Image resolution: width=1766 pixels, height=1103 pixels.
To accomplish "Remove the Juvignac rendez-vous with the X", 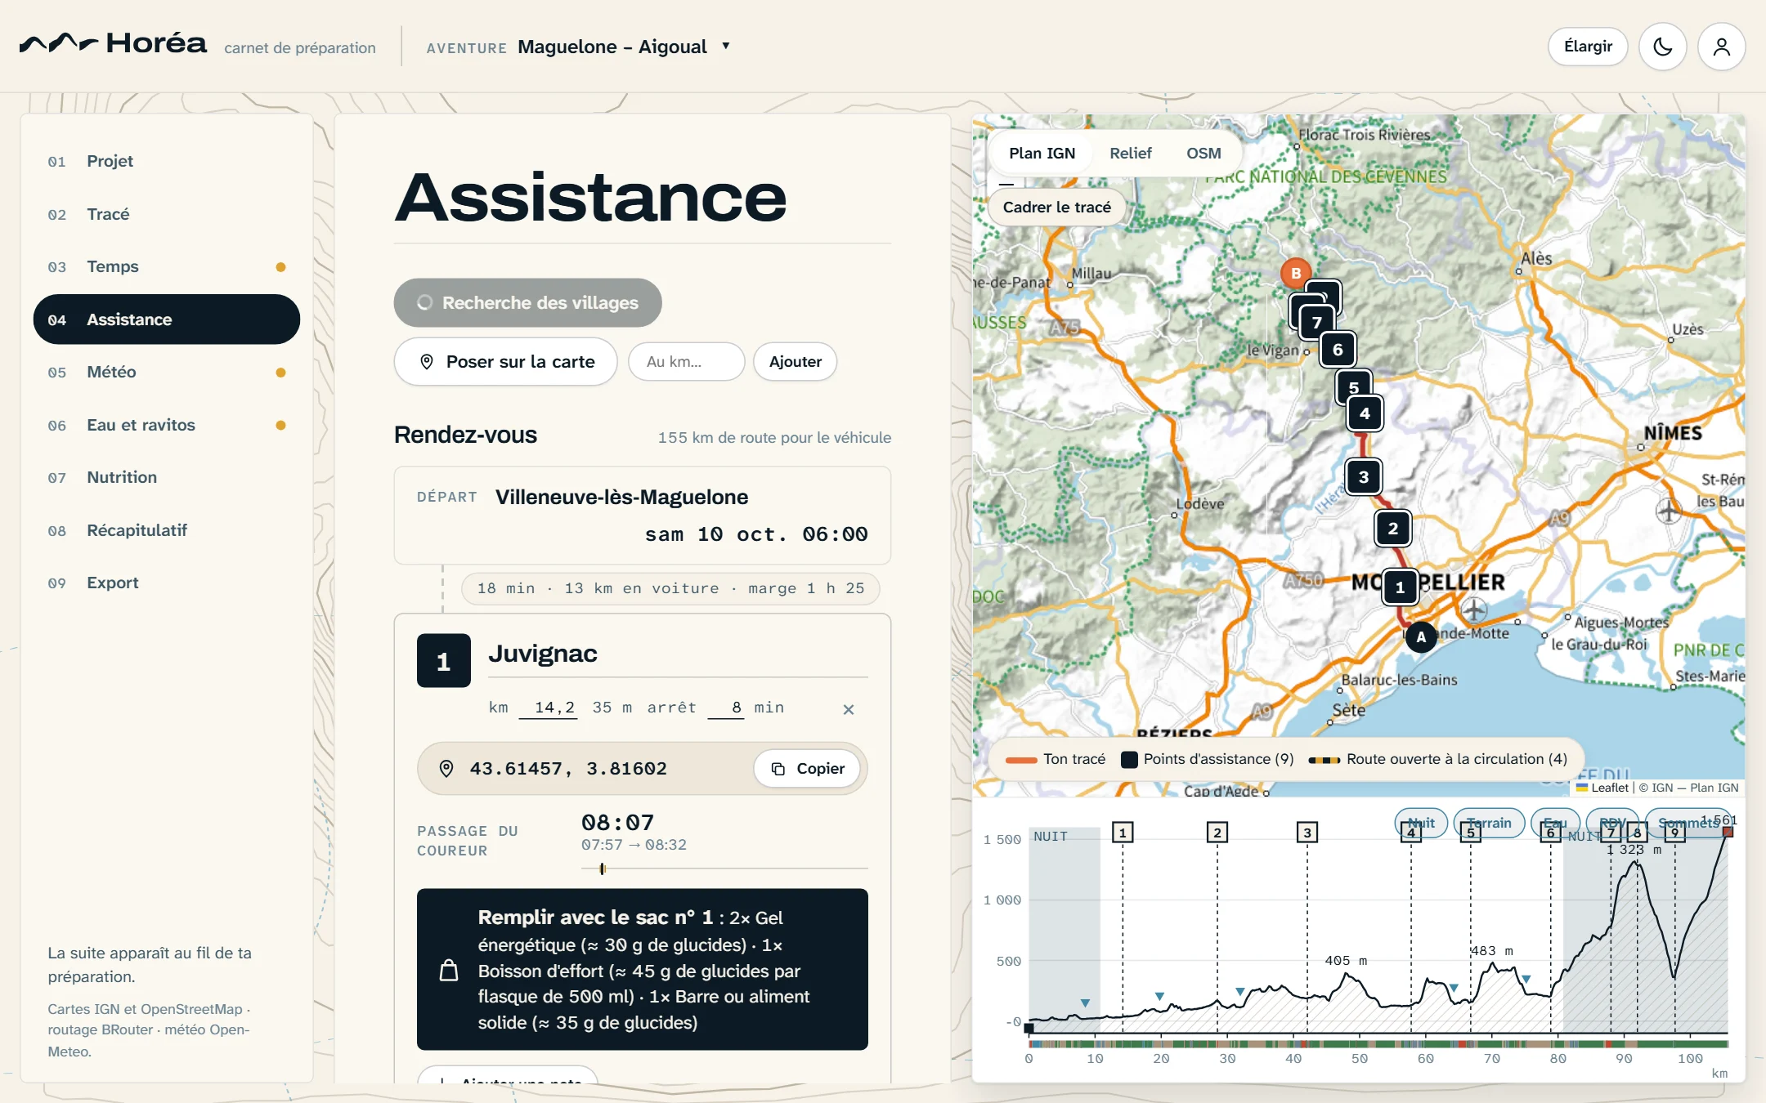I will point(848,709).
